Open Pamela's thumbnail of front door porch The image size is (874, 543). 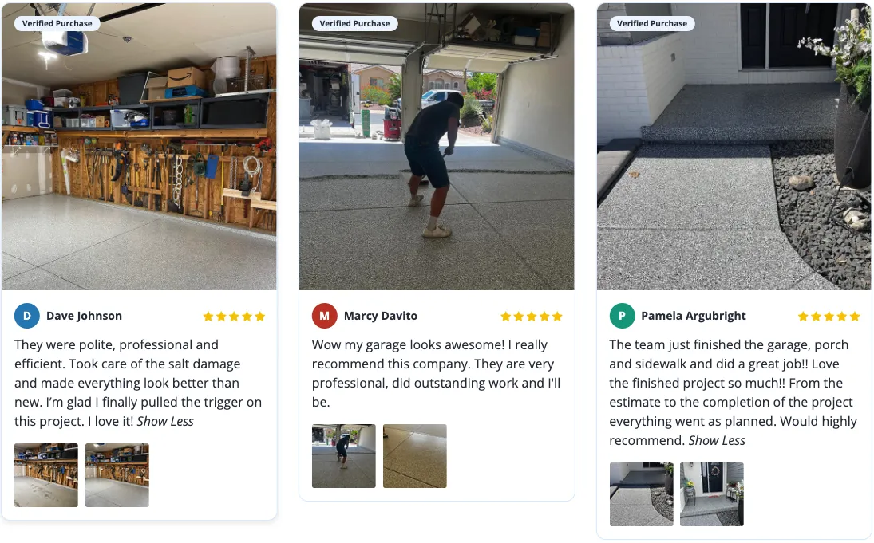point(712,494)
